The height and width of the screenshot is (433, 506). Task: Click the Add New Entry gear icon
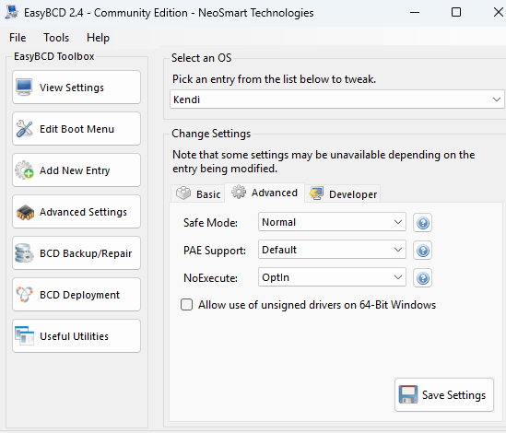click(24, 170)
